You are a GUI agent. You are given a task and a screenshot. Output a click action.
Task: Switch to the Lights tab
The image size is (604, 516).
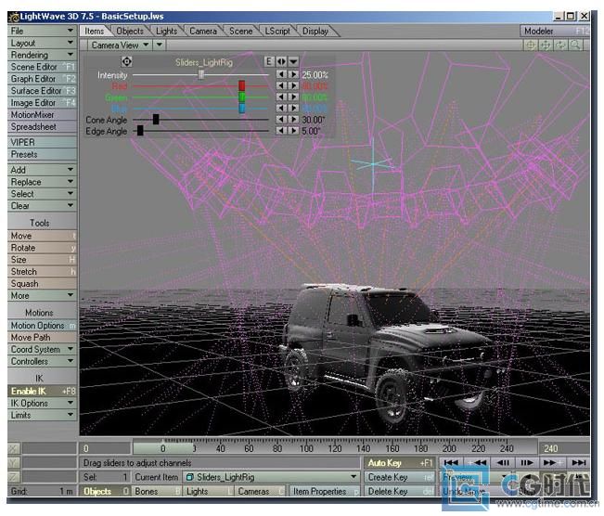[x=166, y=31]
